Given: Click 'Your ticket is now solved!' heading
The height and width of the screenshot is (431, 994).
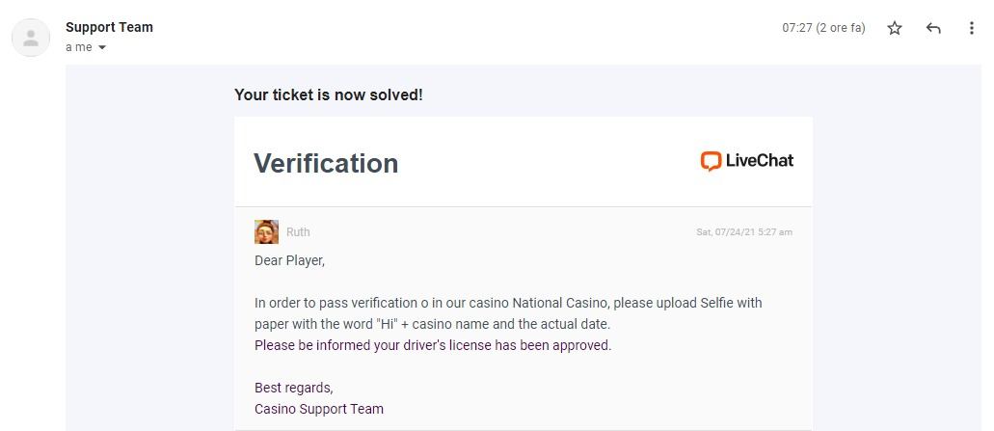Looking at the screenshot, I should pos(328,94).
